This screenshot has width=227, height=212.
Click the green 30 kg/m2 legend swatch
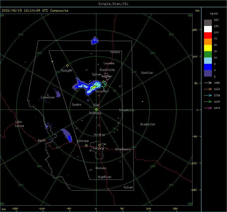[x=208, y=54]
